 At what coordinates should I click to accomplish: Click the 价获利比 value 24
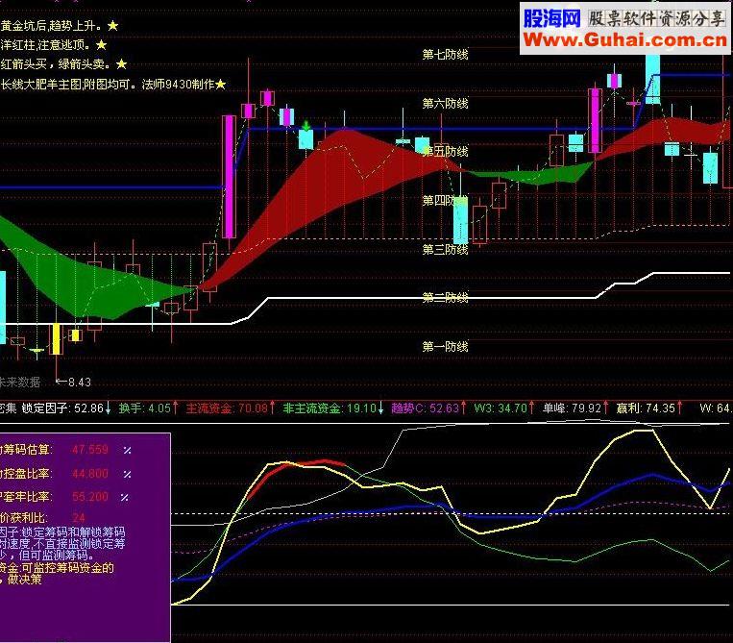point(79,518)
